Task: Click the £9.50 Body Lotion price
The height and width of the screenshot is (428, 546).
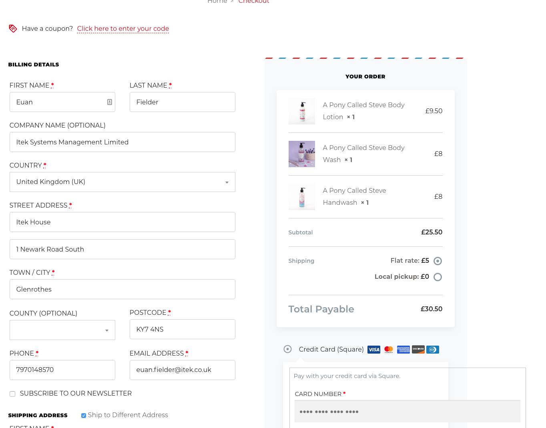Action: click(x=434, y=111)
